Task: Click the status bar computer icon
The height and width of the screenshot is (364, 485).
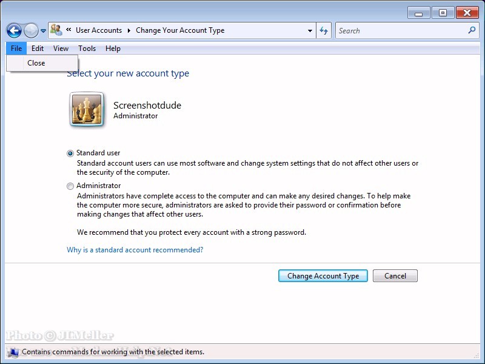Action: [13, 352]
